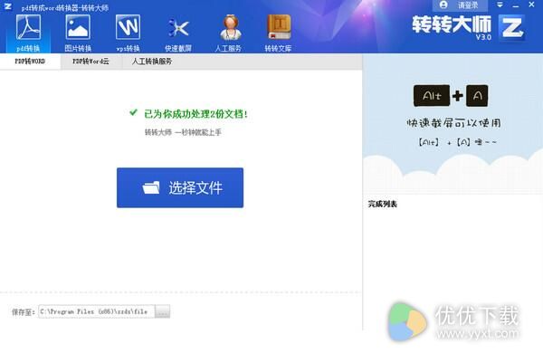Click the 请登录 login user icon
Image resolution: width=543 pixels, height=353 pixels.
443,5
